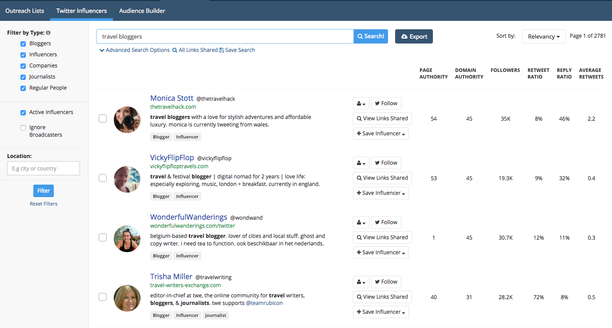Enable the Ignore Broadcasters checkbox

(23, 128)
